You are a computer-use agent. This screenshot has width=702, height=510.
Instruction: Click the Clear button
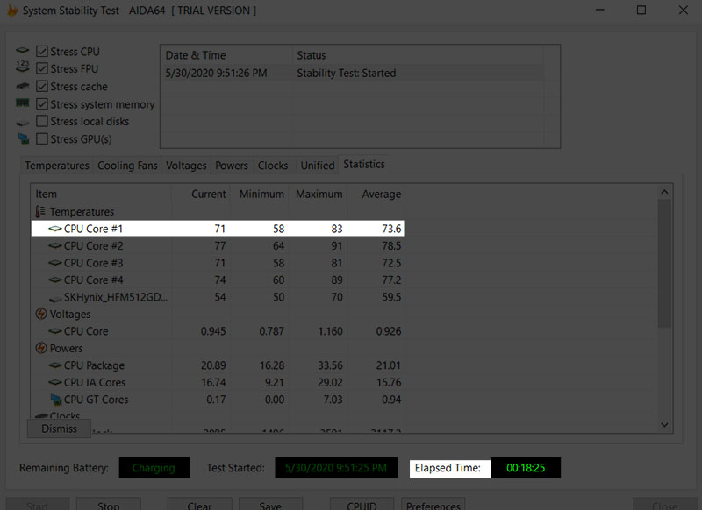200,504
